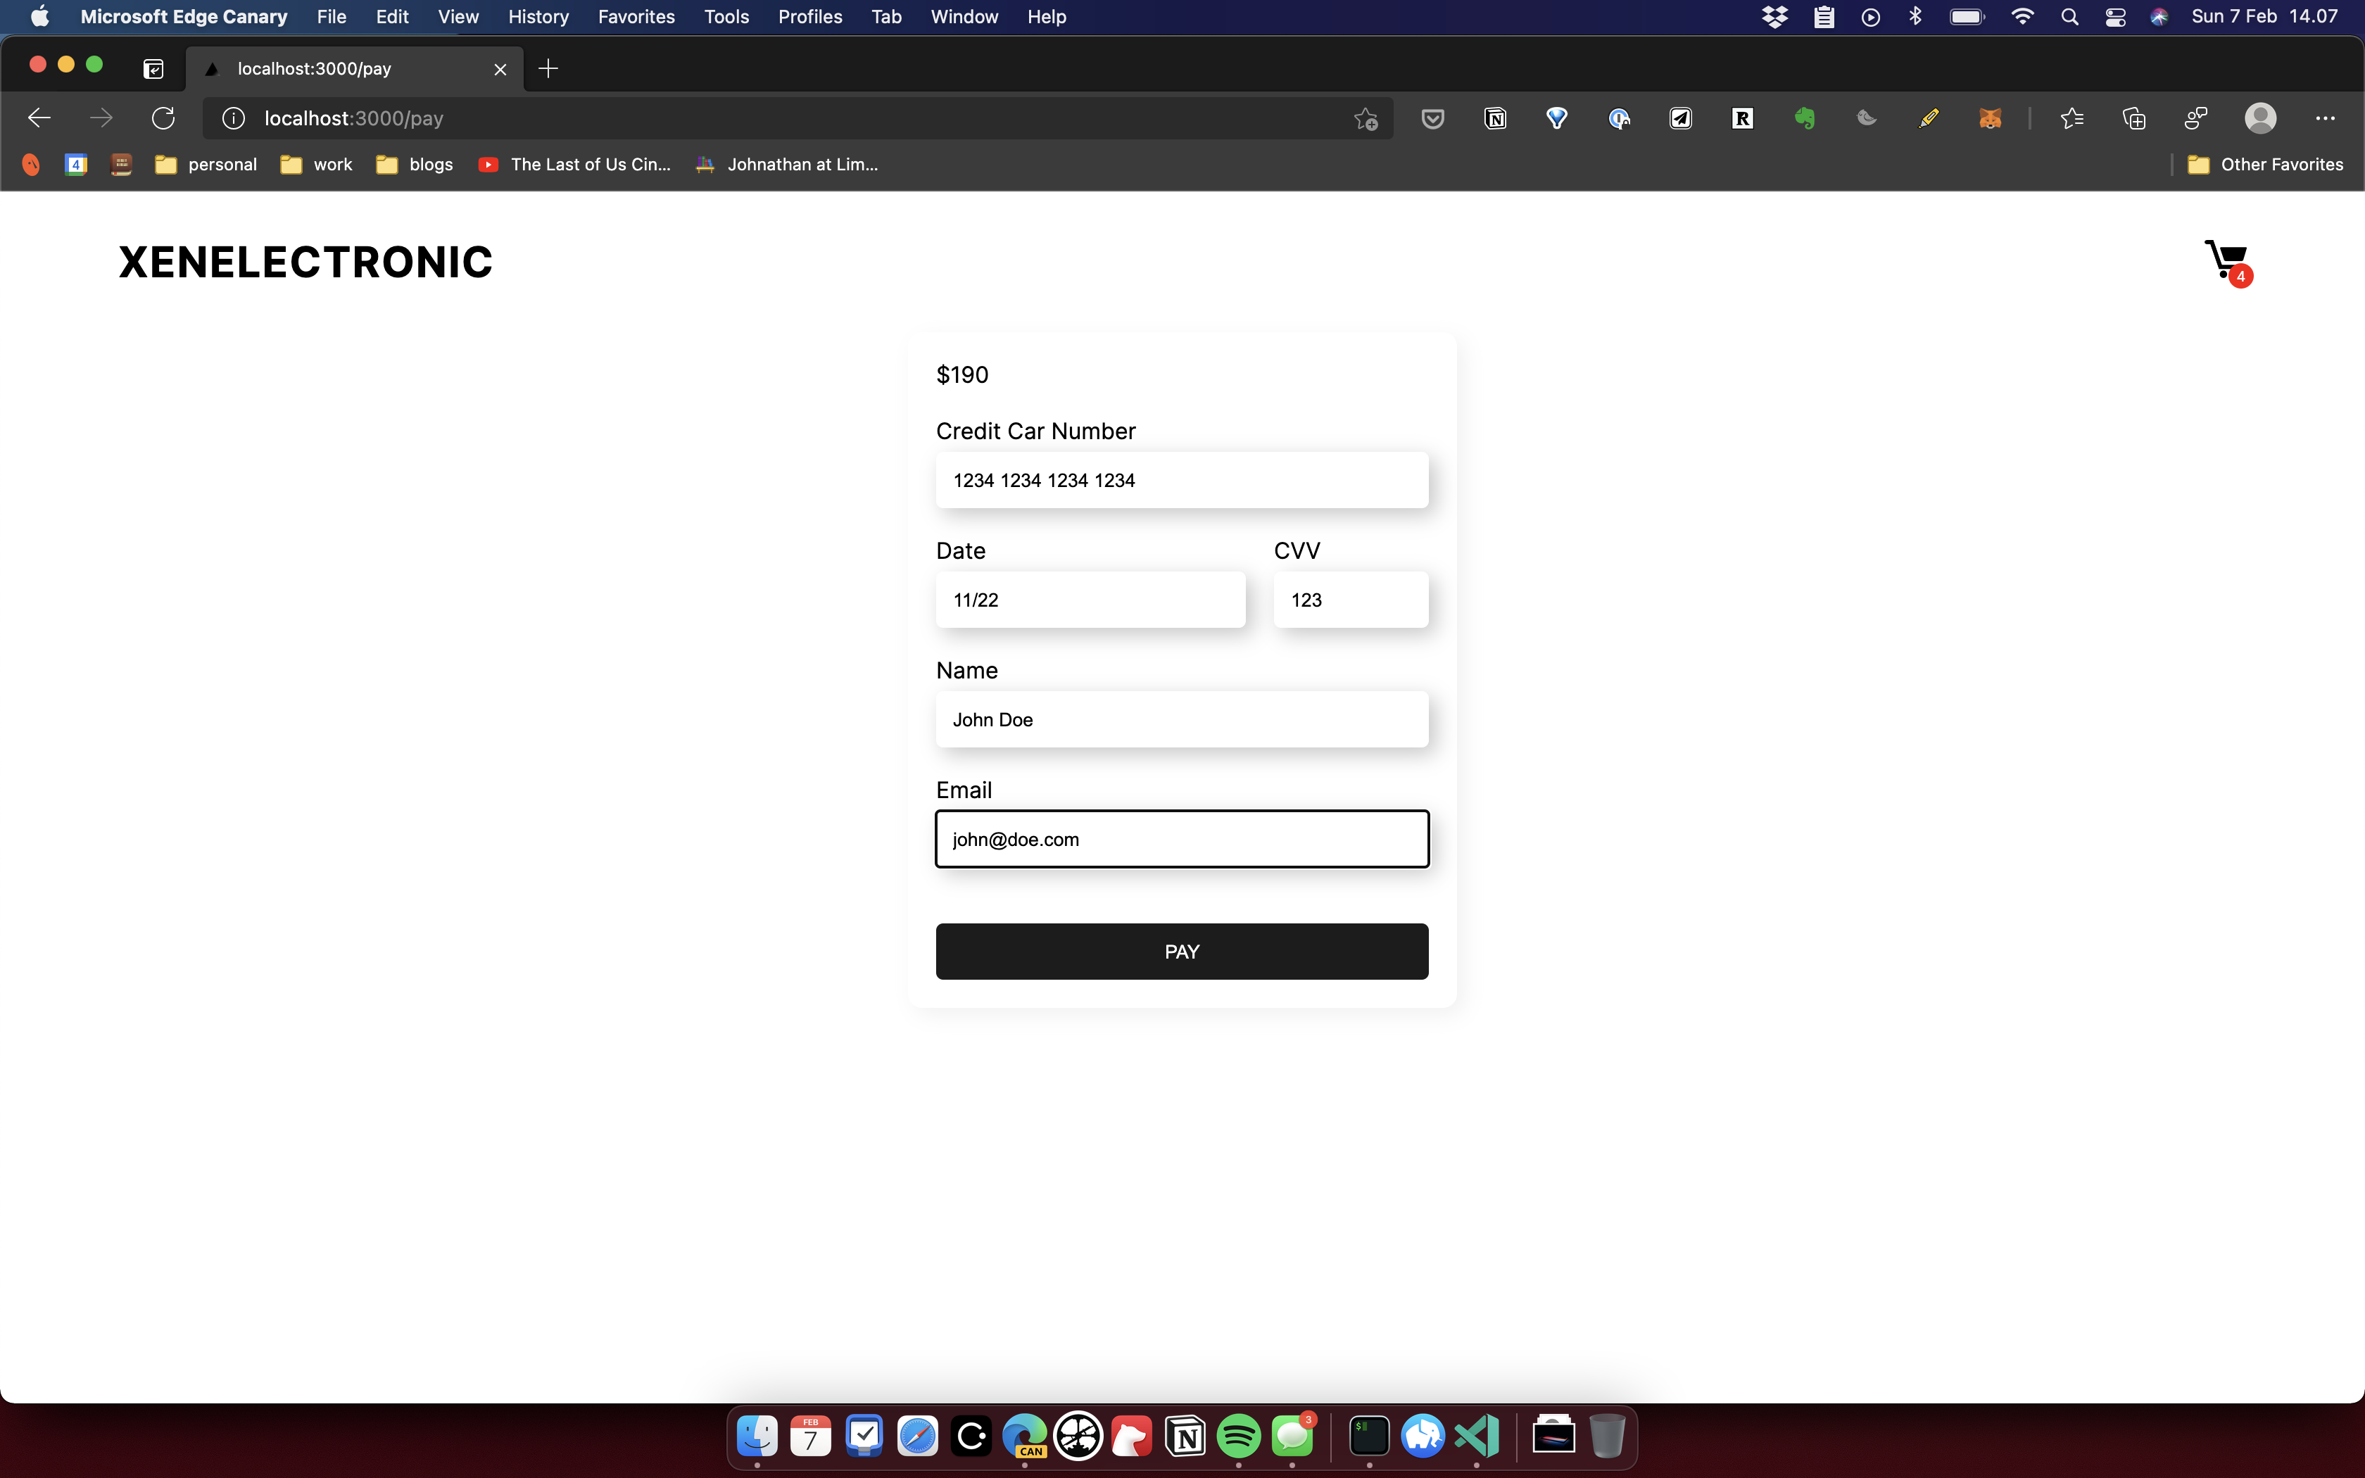Open the Other Favorites folder
Viewport: 2365px width, 1478px height.
pos(2265,164)
